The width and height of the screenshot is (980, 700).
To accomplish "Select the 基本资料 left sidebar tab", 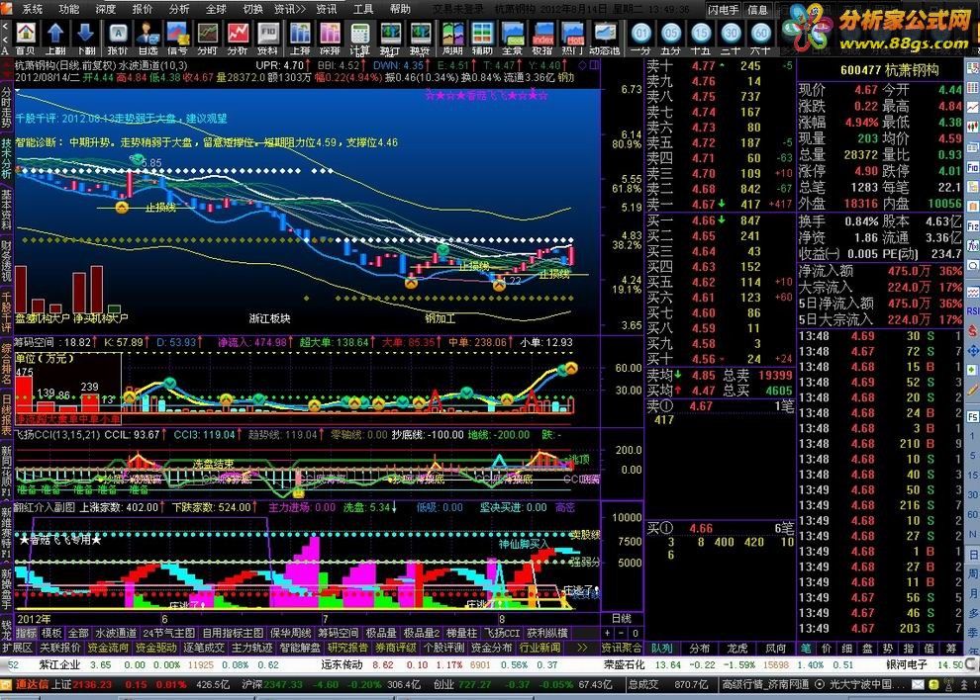I will (6, 210).
